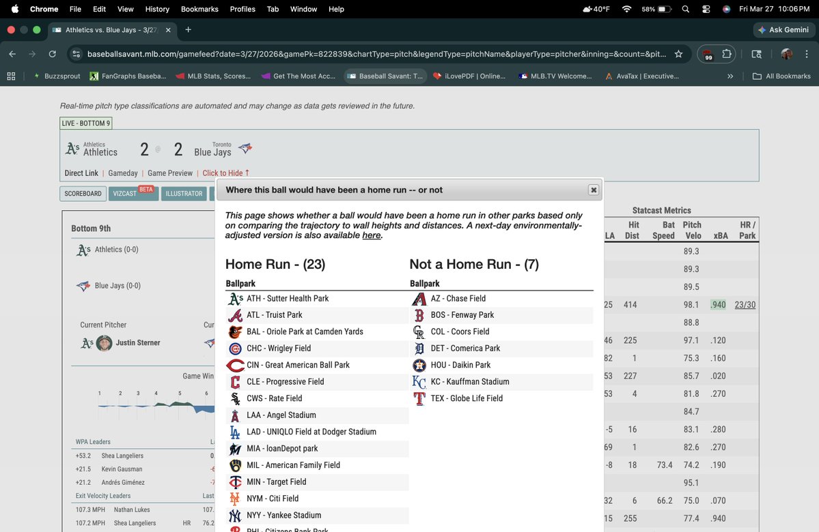This screenshot has width=819, height=532.
Task: Select the Royals logo beside Kauffman Stadium
Action: click(x=419, y=382)
